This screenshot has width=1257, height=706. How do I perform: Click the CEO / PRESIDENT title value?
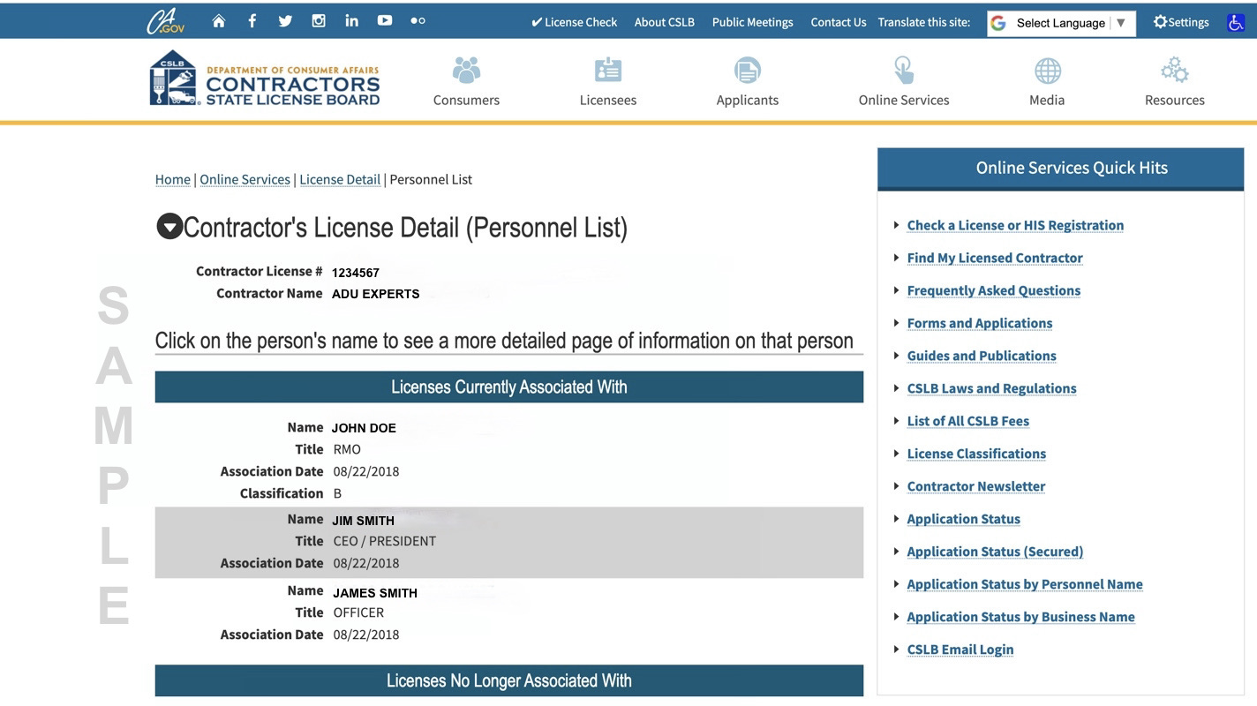385,541
